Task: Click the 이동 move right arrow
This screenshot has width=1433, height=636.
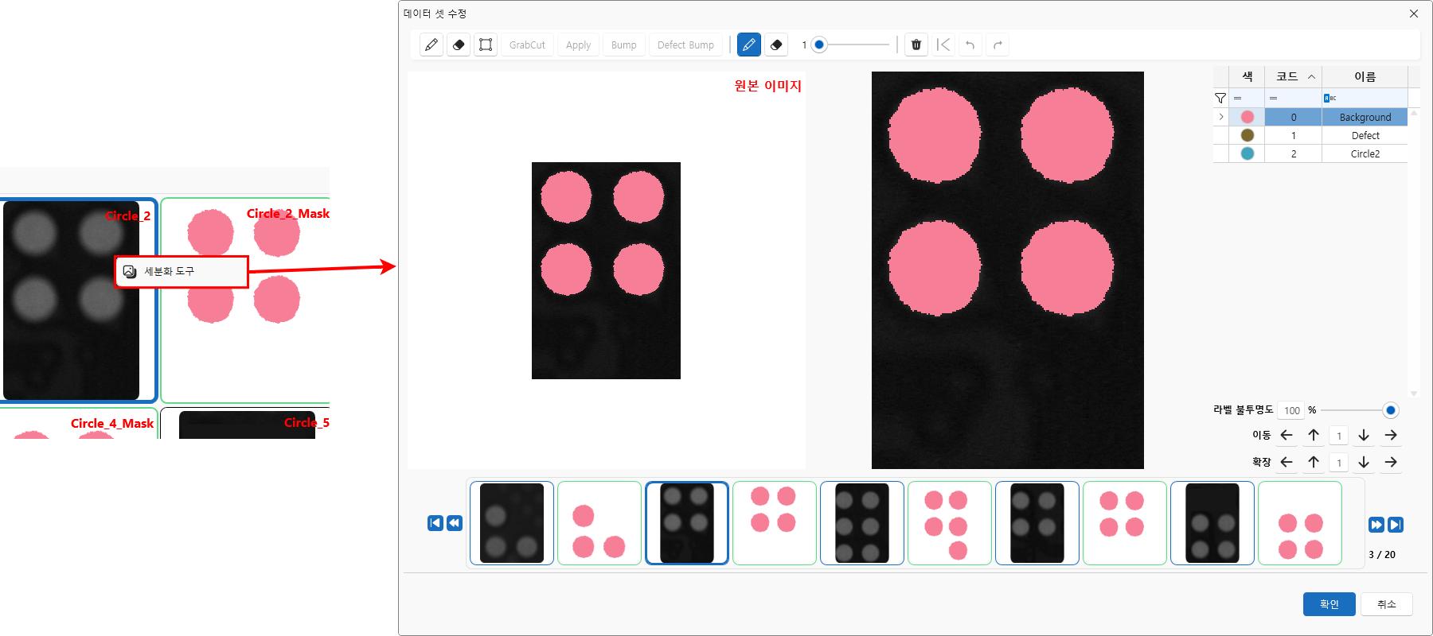Action: click(1391, 435)
